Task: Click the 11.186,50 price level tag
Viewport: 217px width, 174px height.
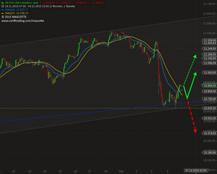Action: (209, 54)
